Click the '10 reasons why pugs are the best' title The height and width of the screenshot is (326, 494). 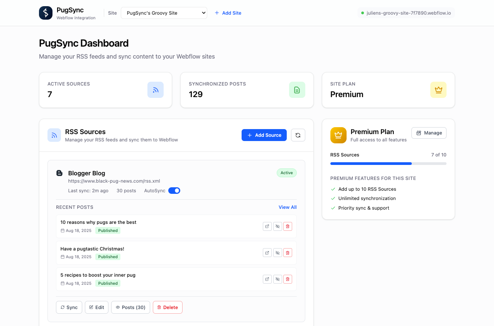pyautogui.click(x=98, y=222)
